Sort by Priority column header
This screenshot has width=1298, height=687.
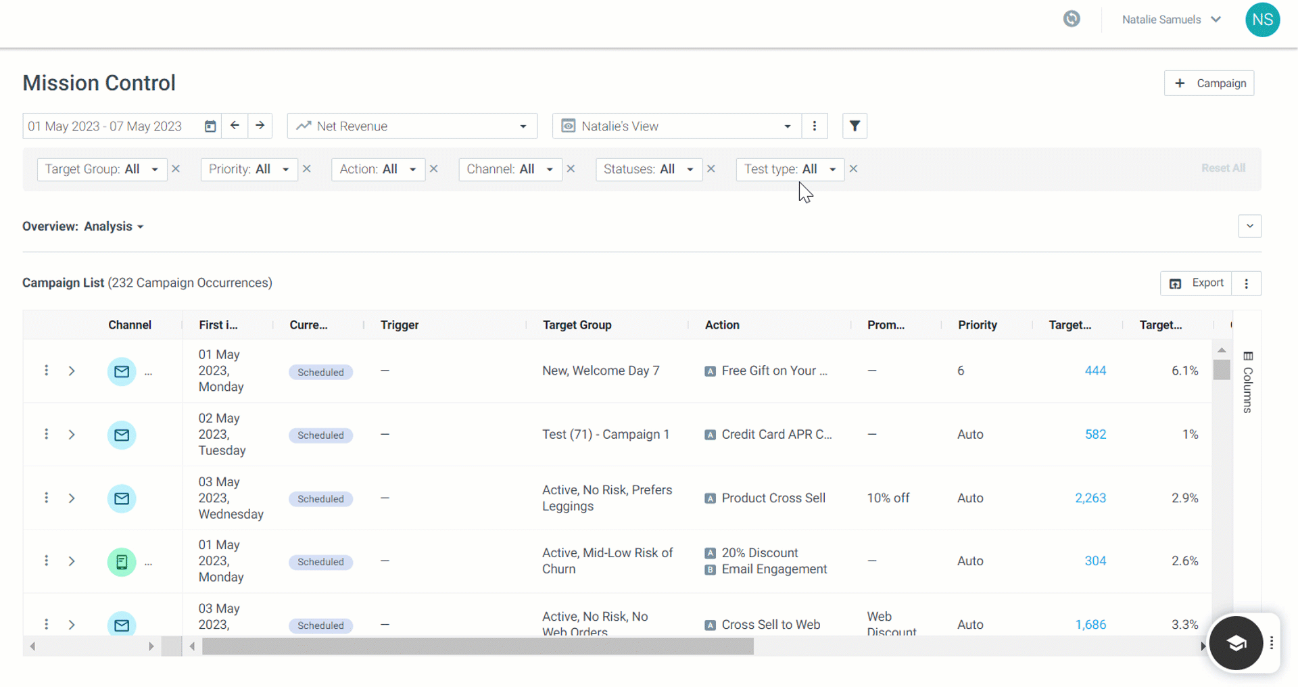tap(977, 325)
